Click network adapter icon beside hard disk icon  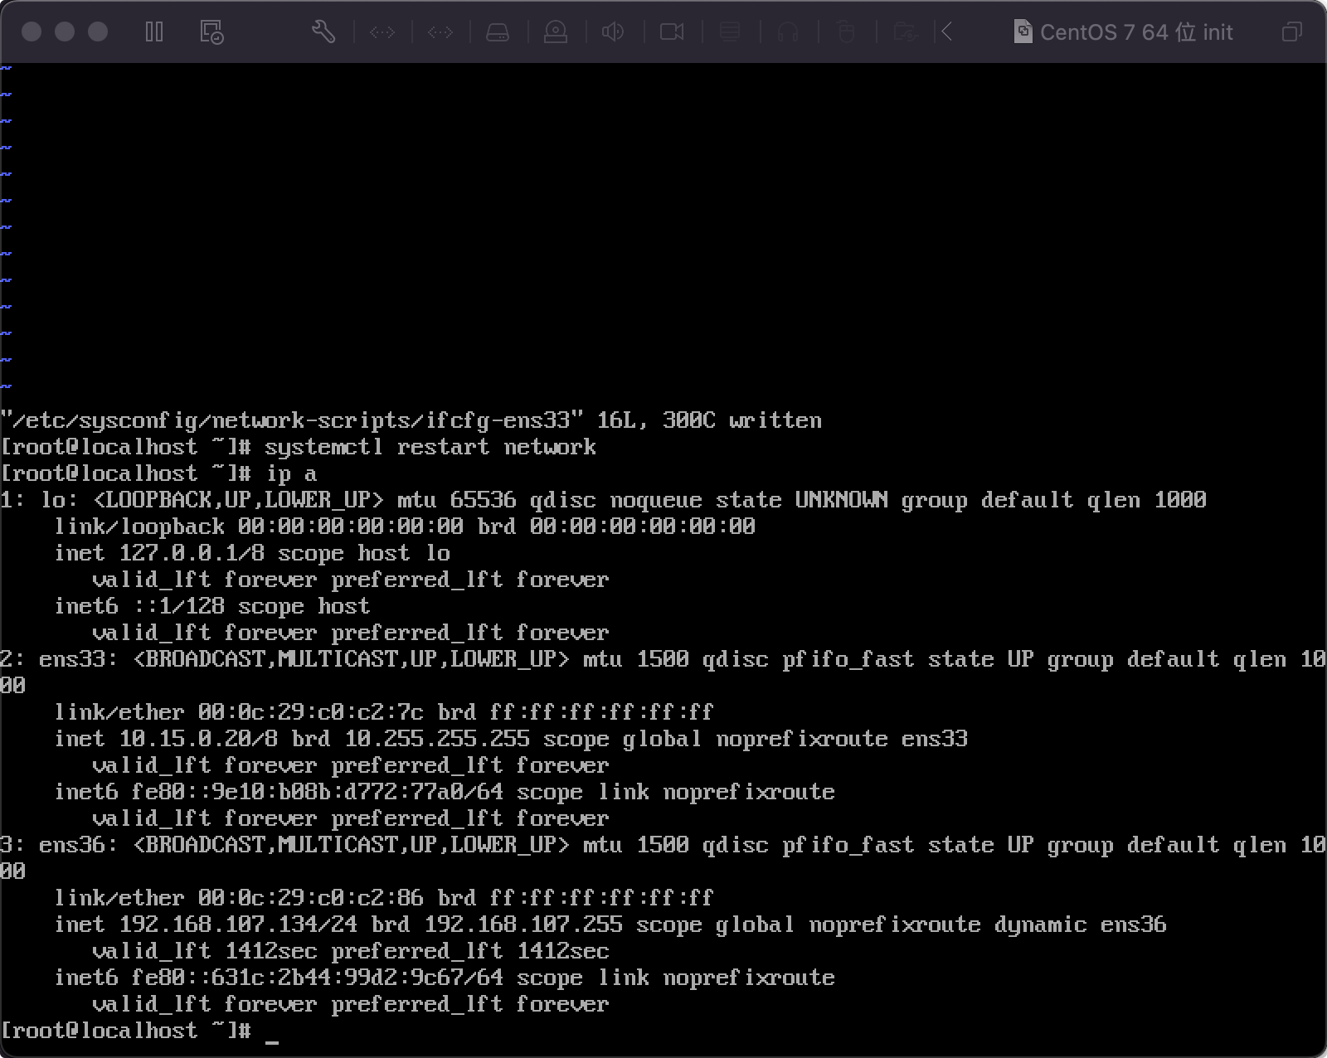point(440,32)
